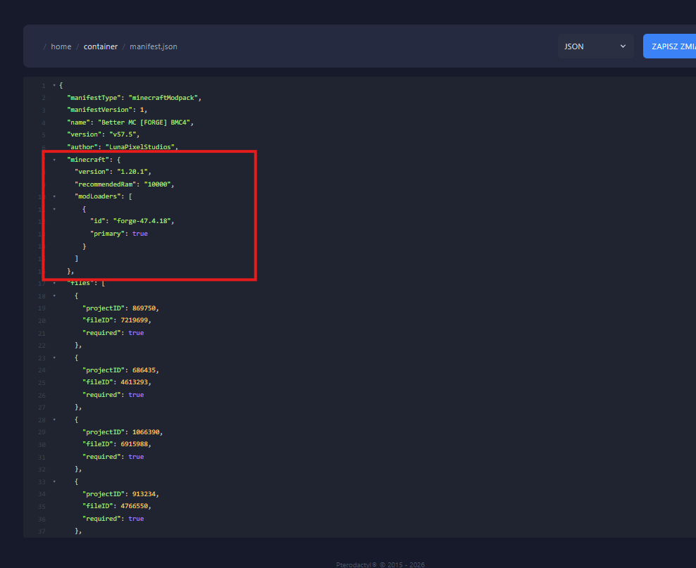Image resolution: width=696 pixels, height=568 pixels.
Task: Click line number 37 in the gutter
Action: click(x=42, y=531)
